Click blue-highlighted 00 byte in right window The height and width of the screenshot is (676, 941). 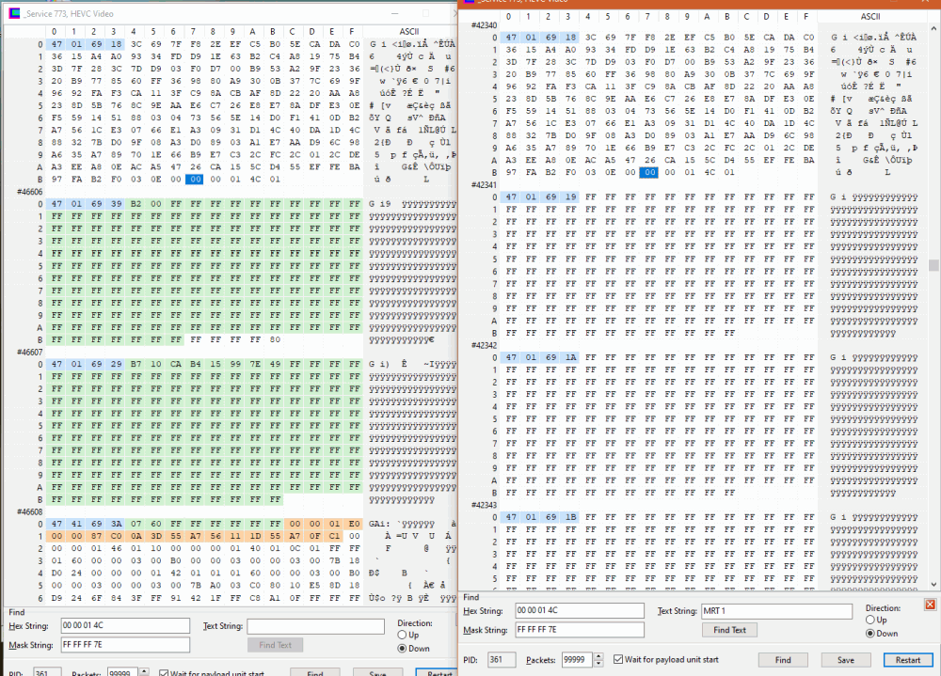pos(648,172)
